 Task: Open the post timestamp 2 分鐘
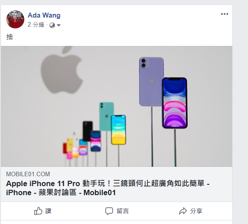coord(36,25)
